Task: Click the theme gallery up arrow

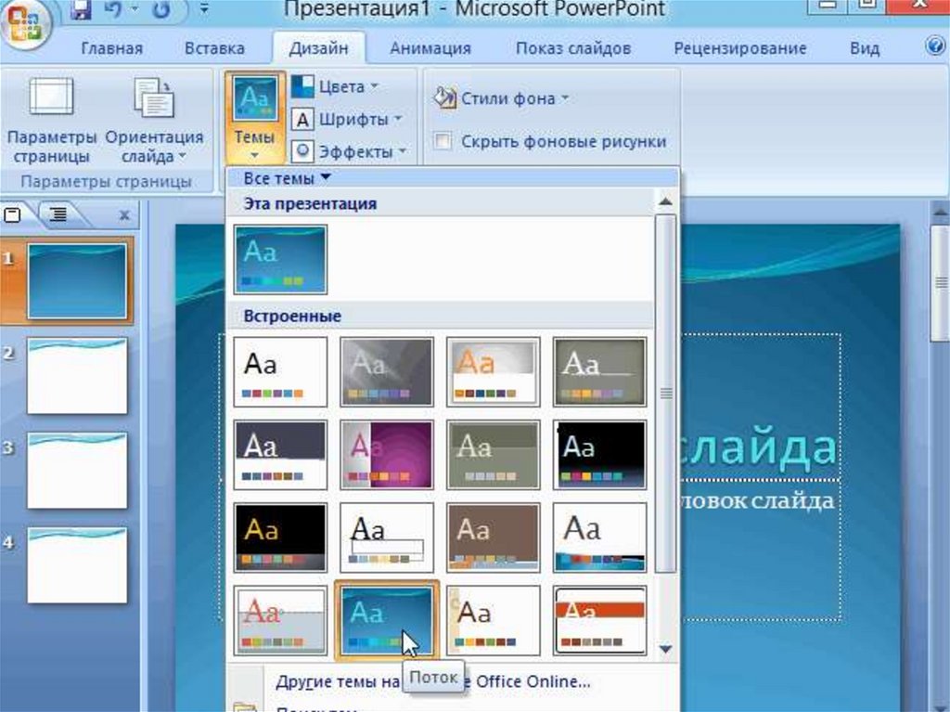Action: pyautogui.click(x=665, y=201)
